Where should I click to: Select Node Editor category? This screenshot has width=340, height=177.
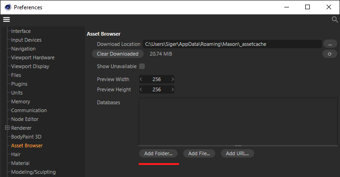(25, 119)
